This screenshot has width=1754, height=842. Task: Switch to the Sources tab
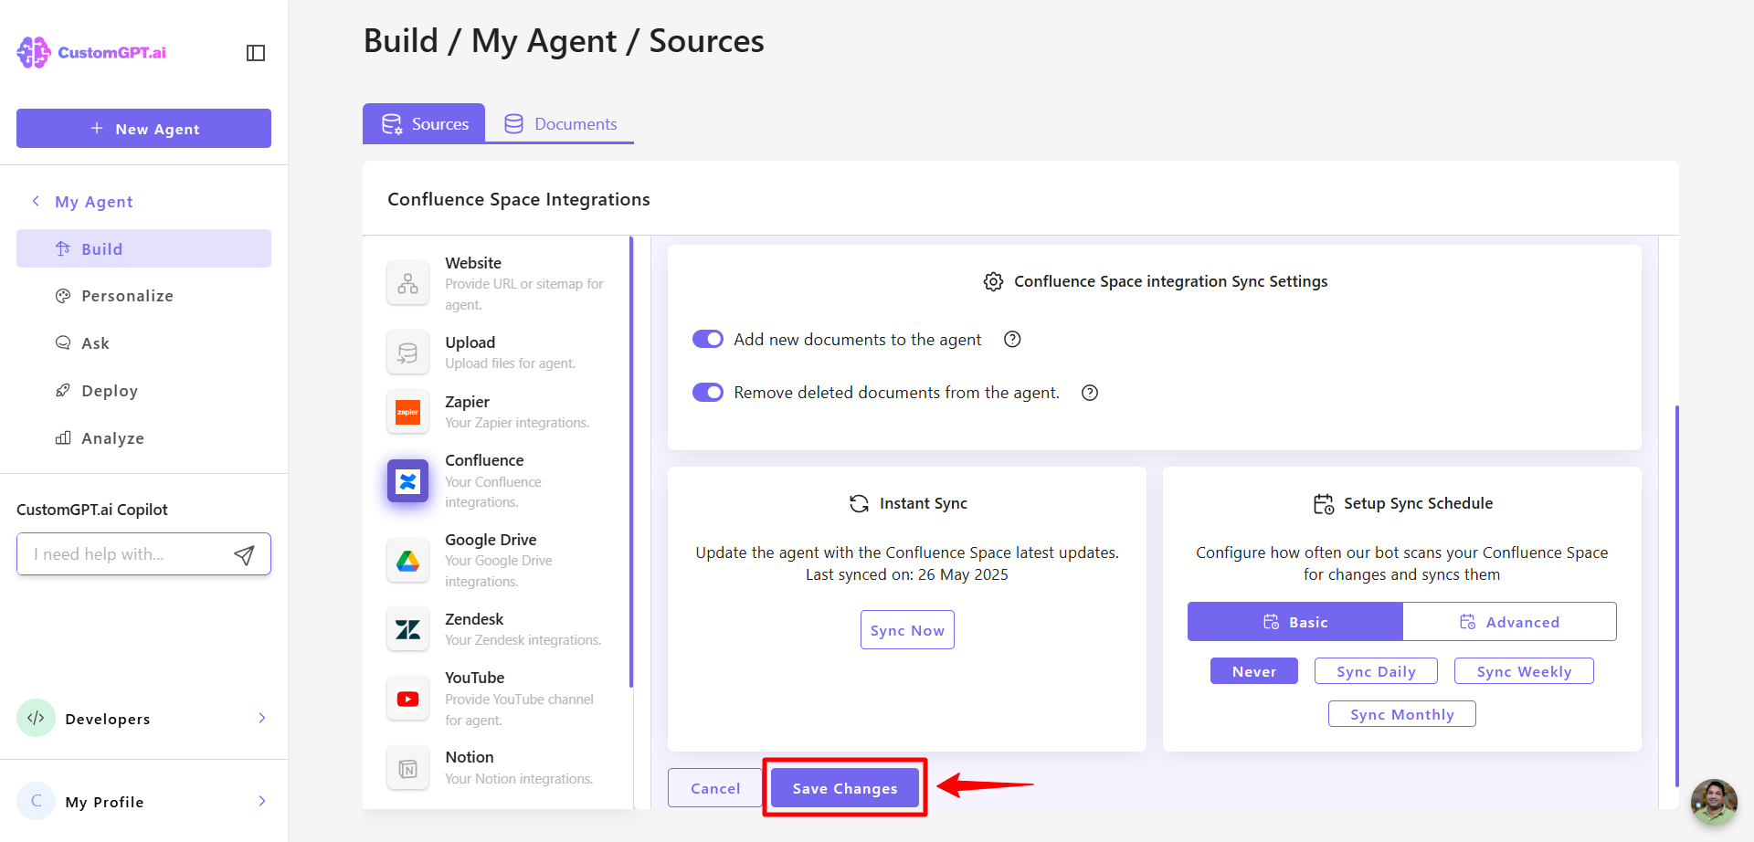click(x=424, y=123)
